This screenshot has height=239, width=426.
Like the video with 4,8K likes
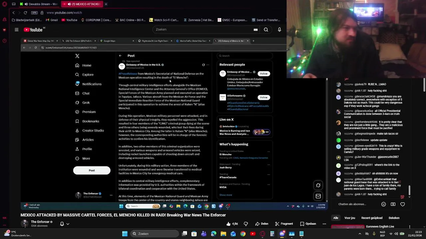pos(232,224)
